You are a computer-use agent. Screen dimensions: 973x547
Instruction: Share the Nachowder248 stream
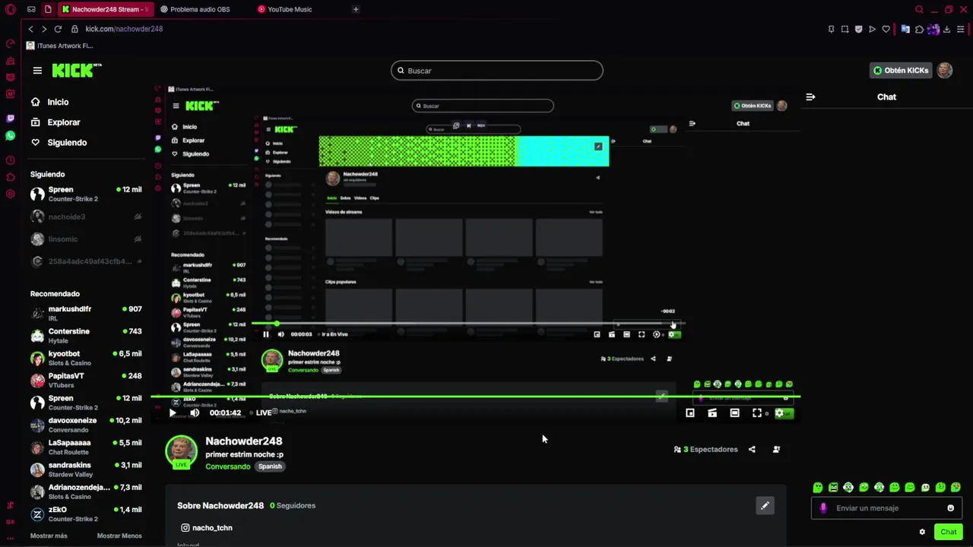point(752,450)
